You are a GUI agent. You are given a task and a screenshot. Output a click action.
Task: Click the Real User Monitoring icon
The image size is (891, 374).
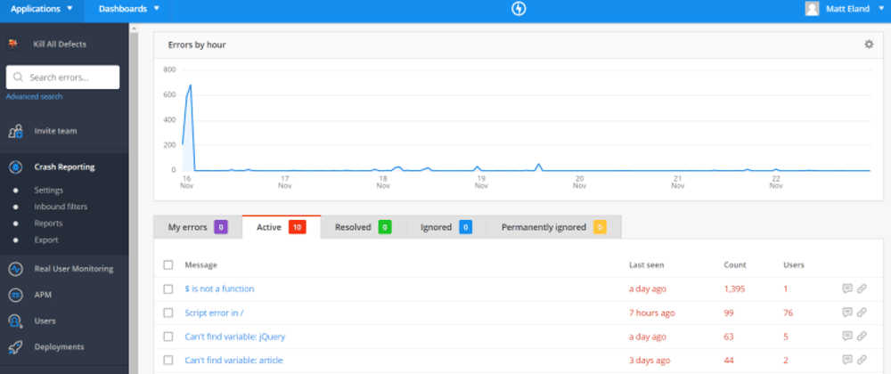coord(15,269)
